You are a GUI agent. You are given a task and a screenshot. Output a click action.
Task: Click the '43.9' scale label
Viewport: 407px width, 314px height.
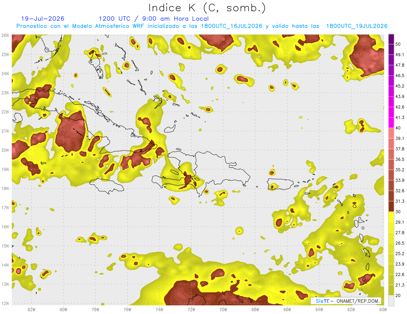[400, 97]
